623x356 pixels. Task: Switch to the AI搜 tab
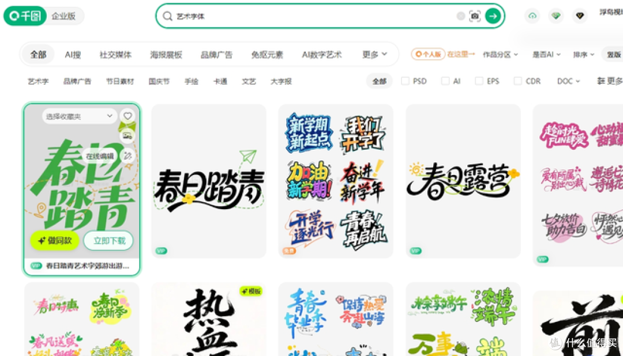pyautogui.click(x=73, y=54)
